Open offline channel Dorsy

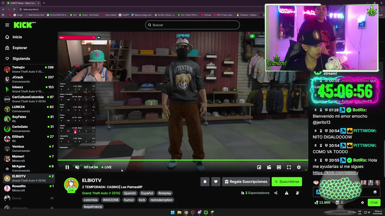click(29, 198)
